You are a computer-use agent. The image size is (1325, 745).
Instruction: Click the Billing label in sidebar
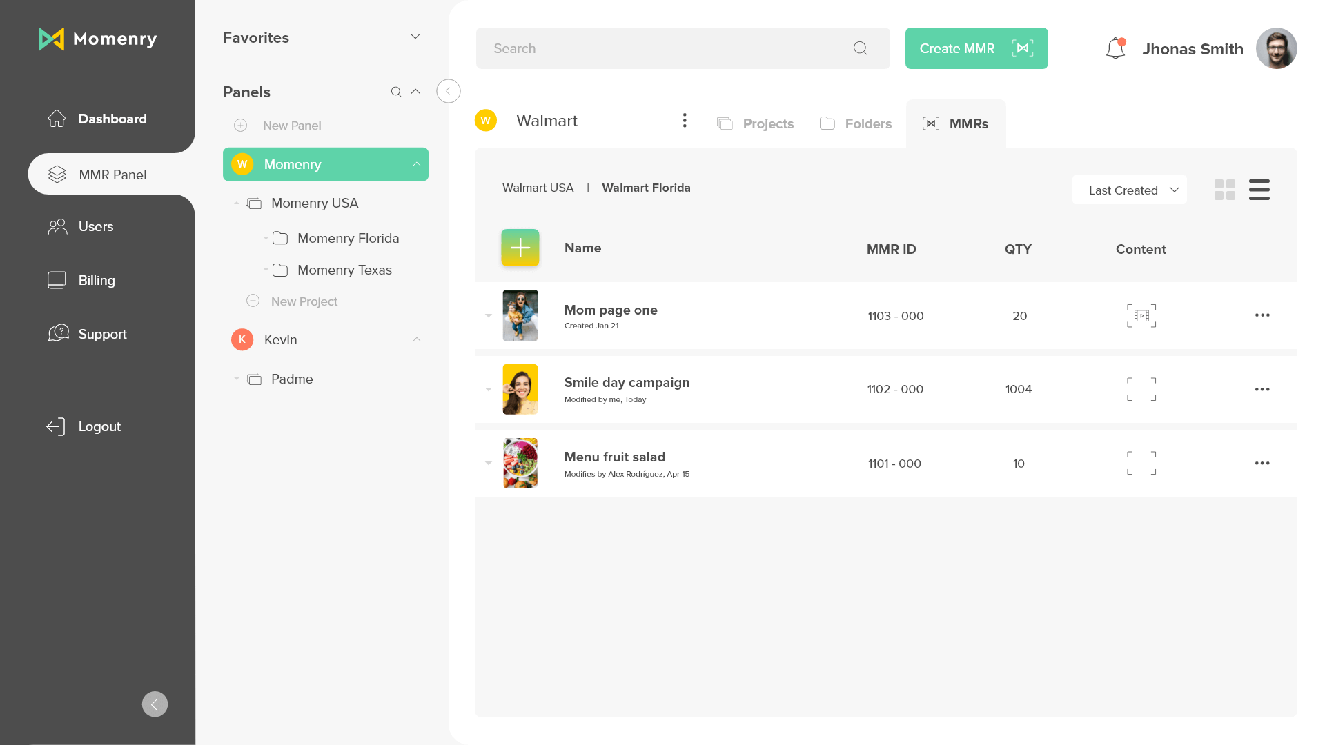(x=97, y=280)
